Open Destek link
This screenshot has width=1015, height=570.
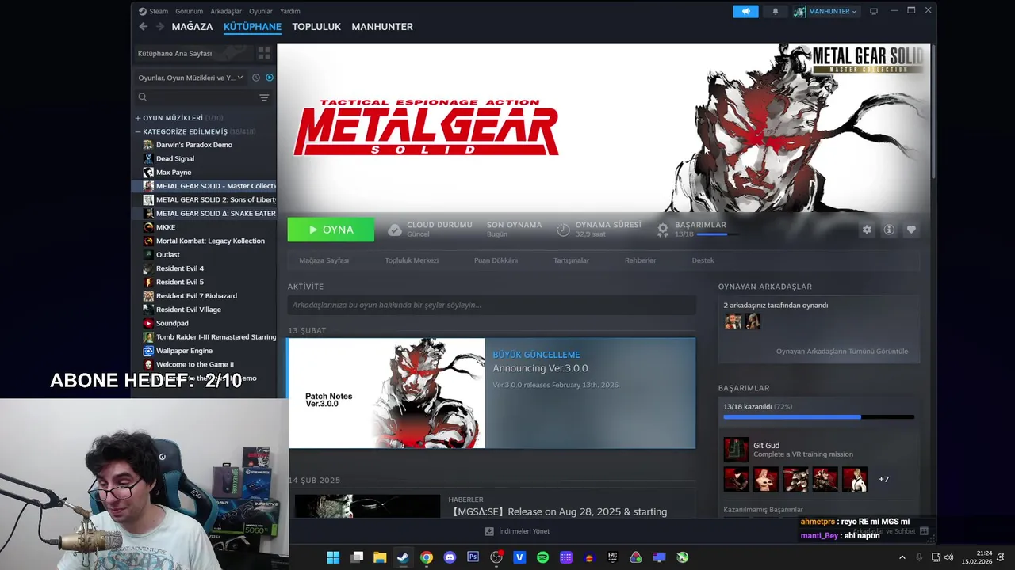click(703, 260)
